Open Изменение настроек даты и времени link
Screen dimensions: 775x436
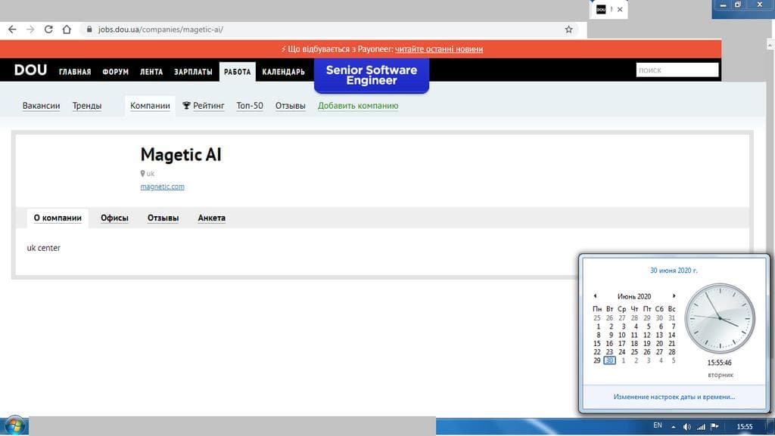tap(674, 397)
